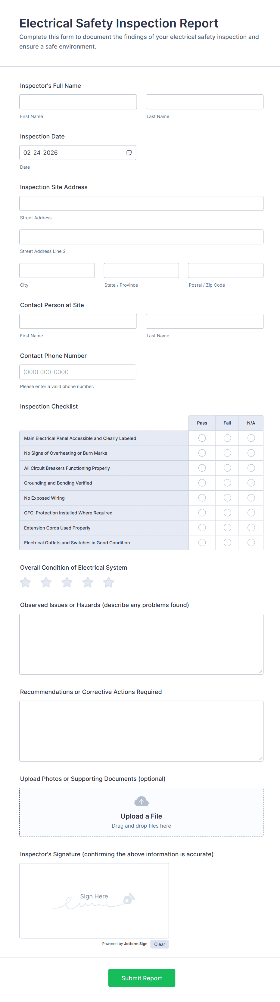
Task: Click the signature pen icon
Action: tap(129, 899)
